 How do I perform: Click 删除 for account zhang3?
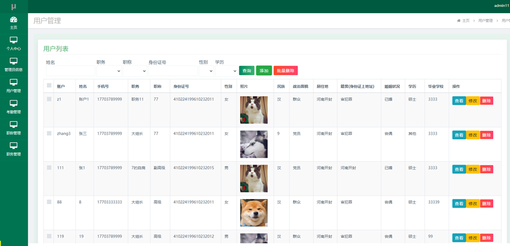tap(486, 135)
